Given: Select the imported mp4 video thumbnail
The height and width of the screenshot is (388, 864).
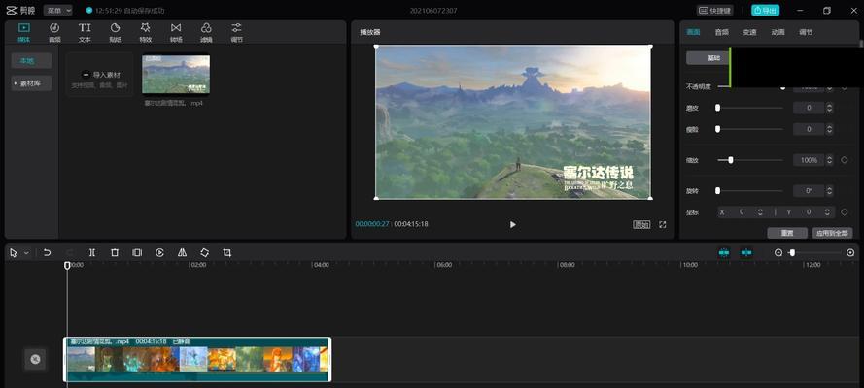Looking at the screenshot, I should point(176,74).
